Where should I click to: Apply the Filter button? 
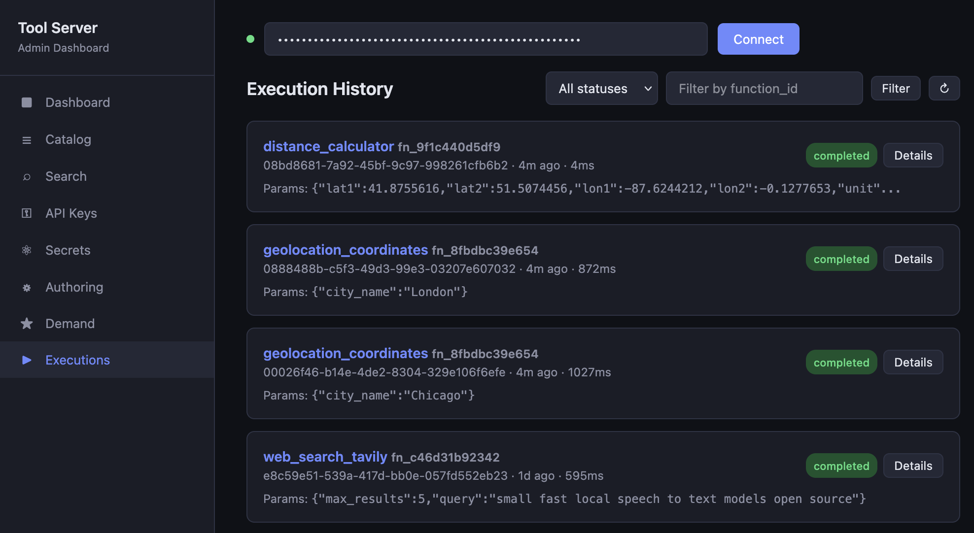click(895, 88)
